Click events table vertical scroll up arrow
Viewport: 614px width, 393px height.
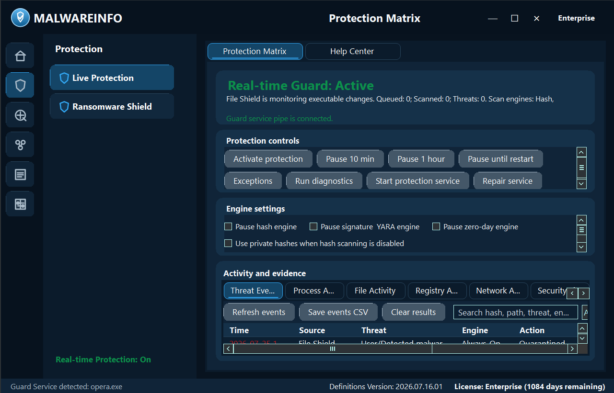[x=582, y=328]
